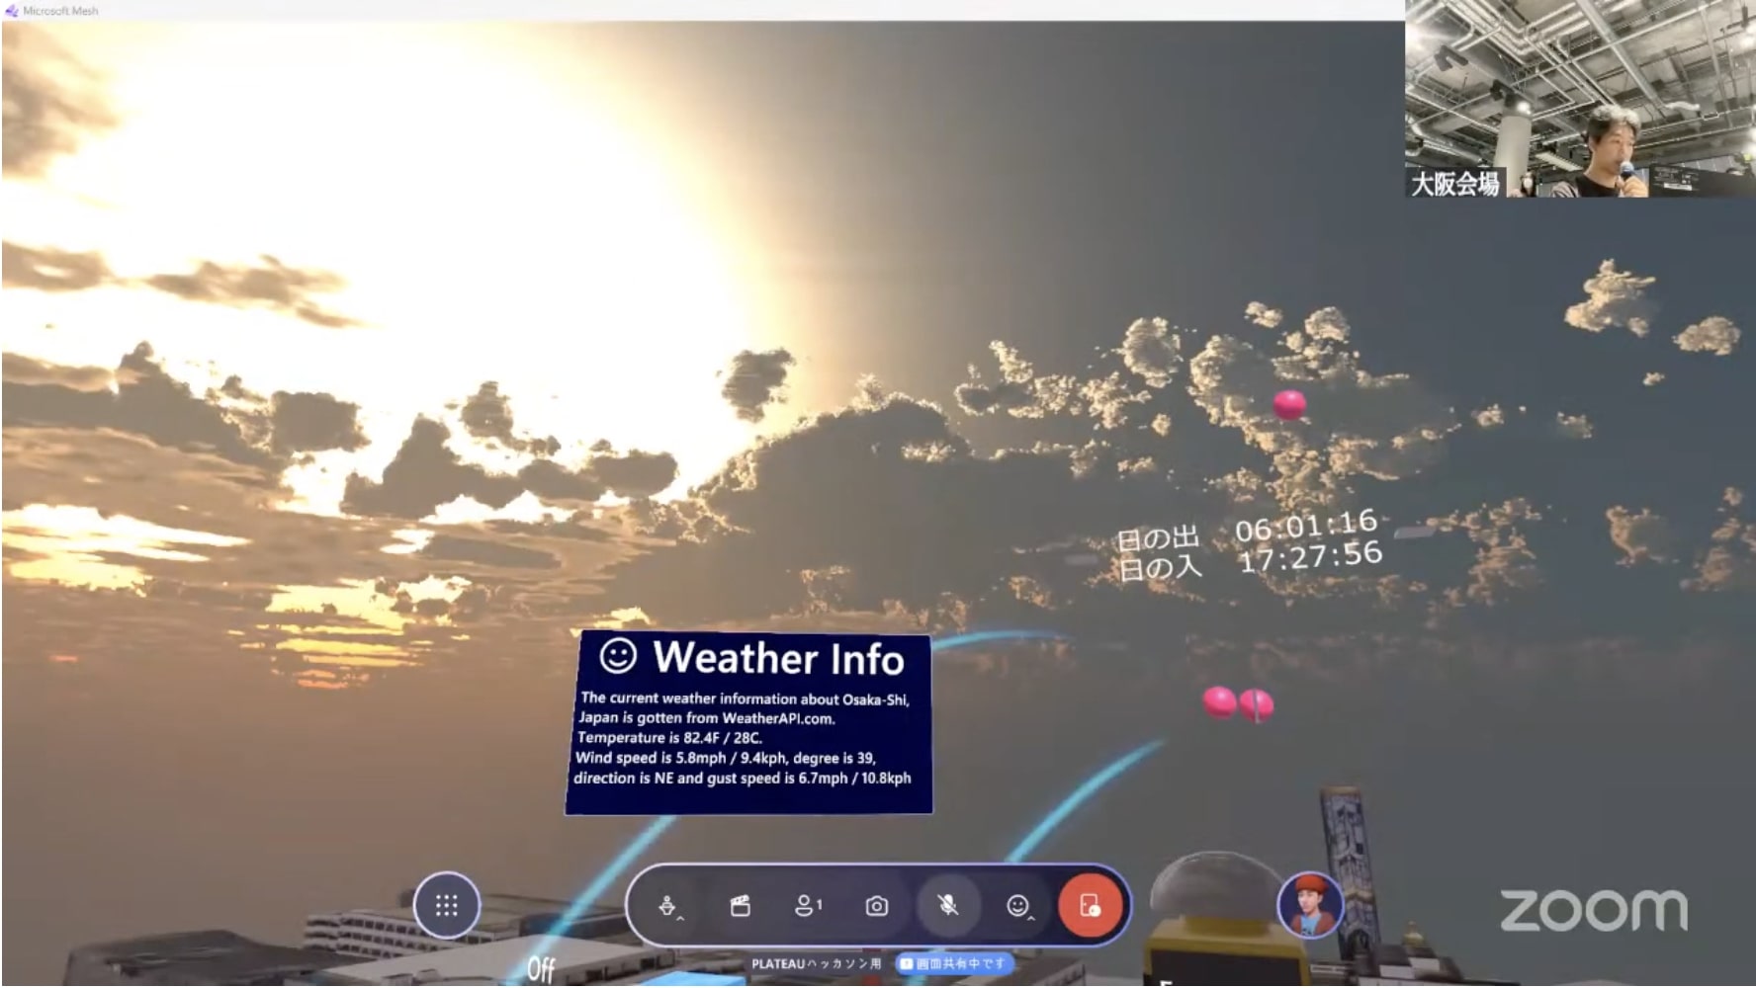Image resolution: width=1756 pixels, height=988 pixels.
Task: Click the red leave-event button
Action: point(1090,905)
